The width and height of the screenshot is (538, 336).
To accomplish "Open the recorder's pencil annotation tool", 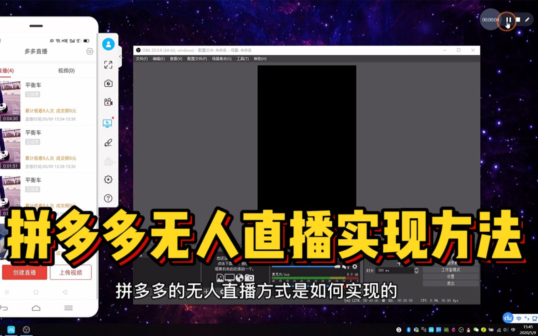I will click(x=527, y=20).
